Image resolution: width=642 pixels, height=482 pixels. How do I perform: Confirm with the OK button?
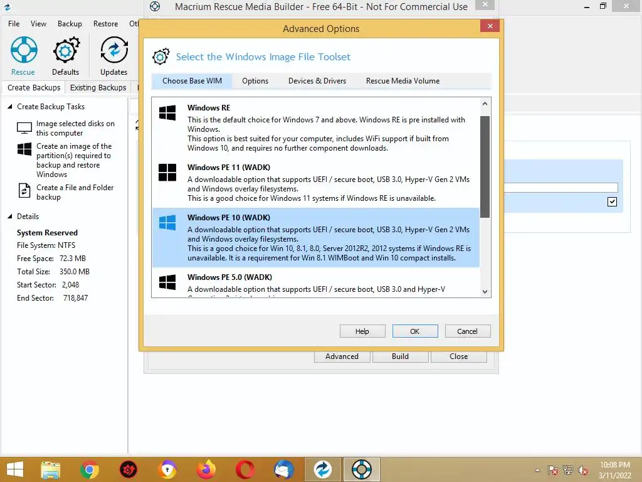point(415,331)
